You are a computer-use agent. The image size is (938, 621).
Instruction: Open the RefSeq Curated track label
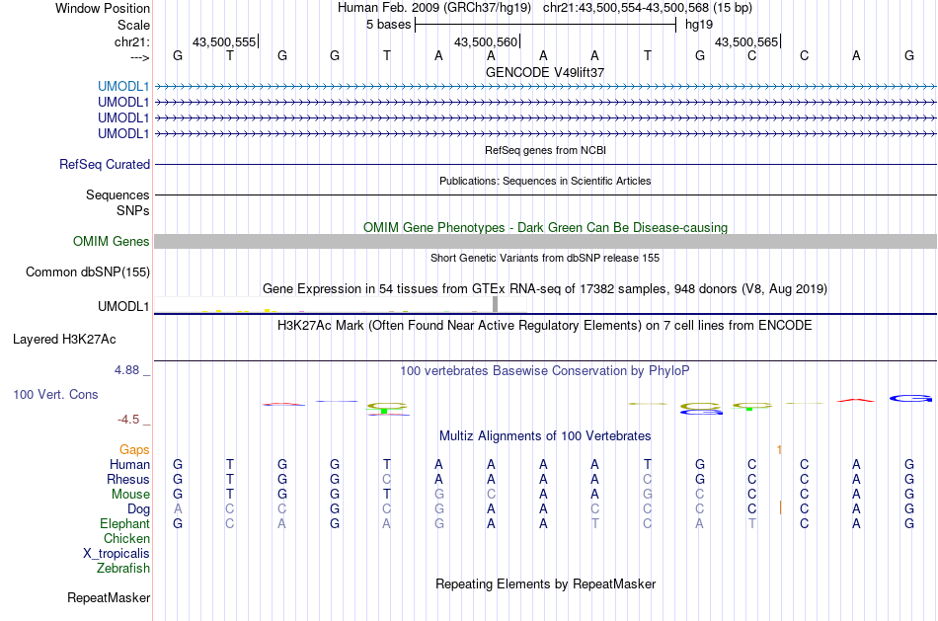pyautogui.click(x=105, y=164)
